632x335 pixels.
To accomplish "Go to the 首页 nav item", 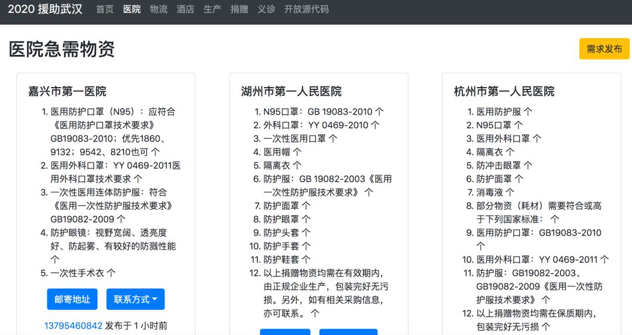I will pyautogui.click(x=105, y=9).
